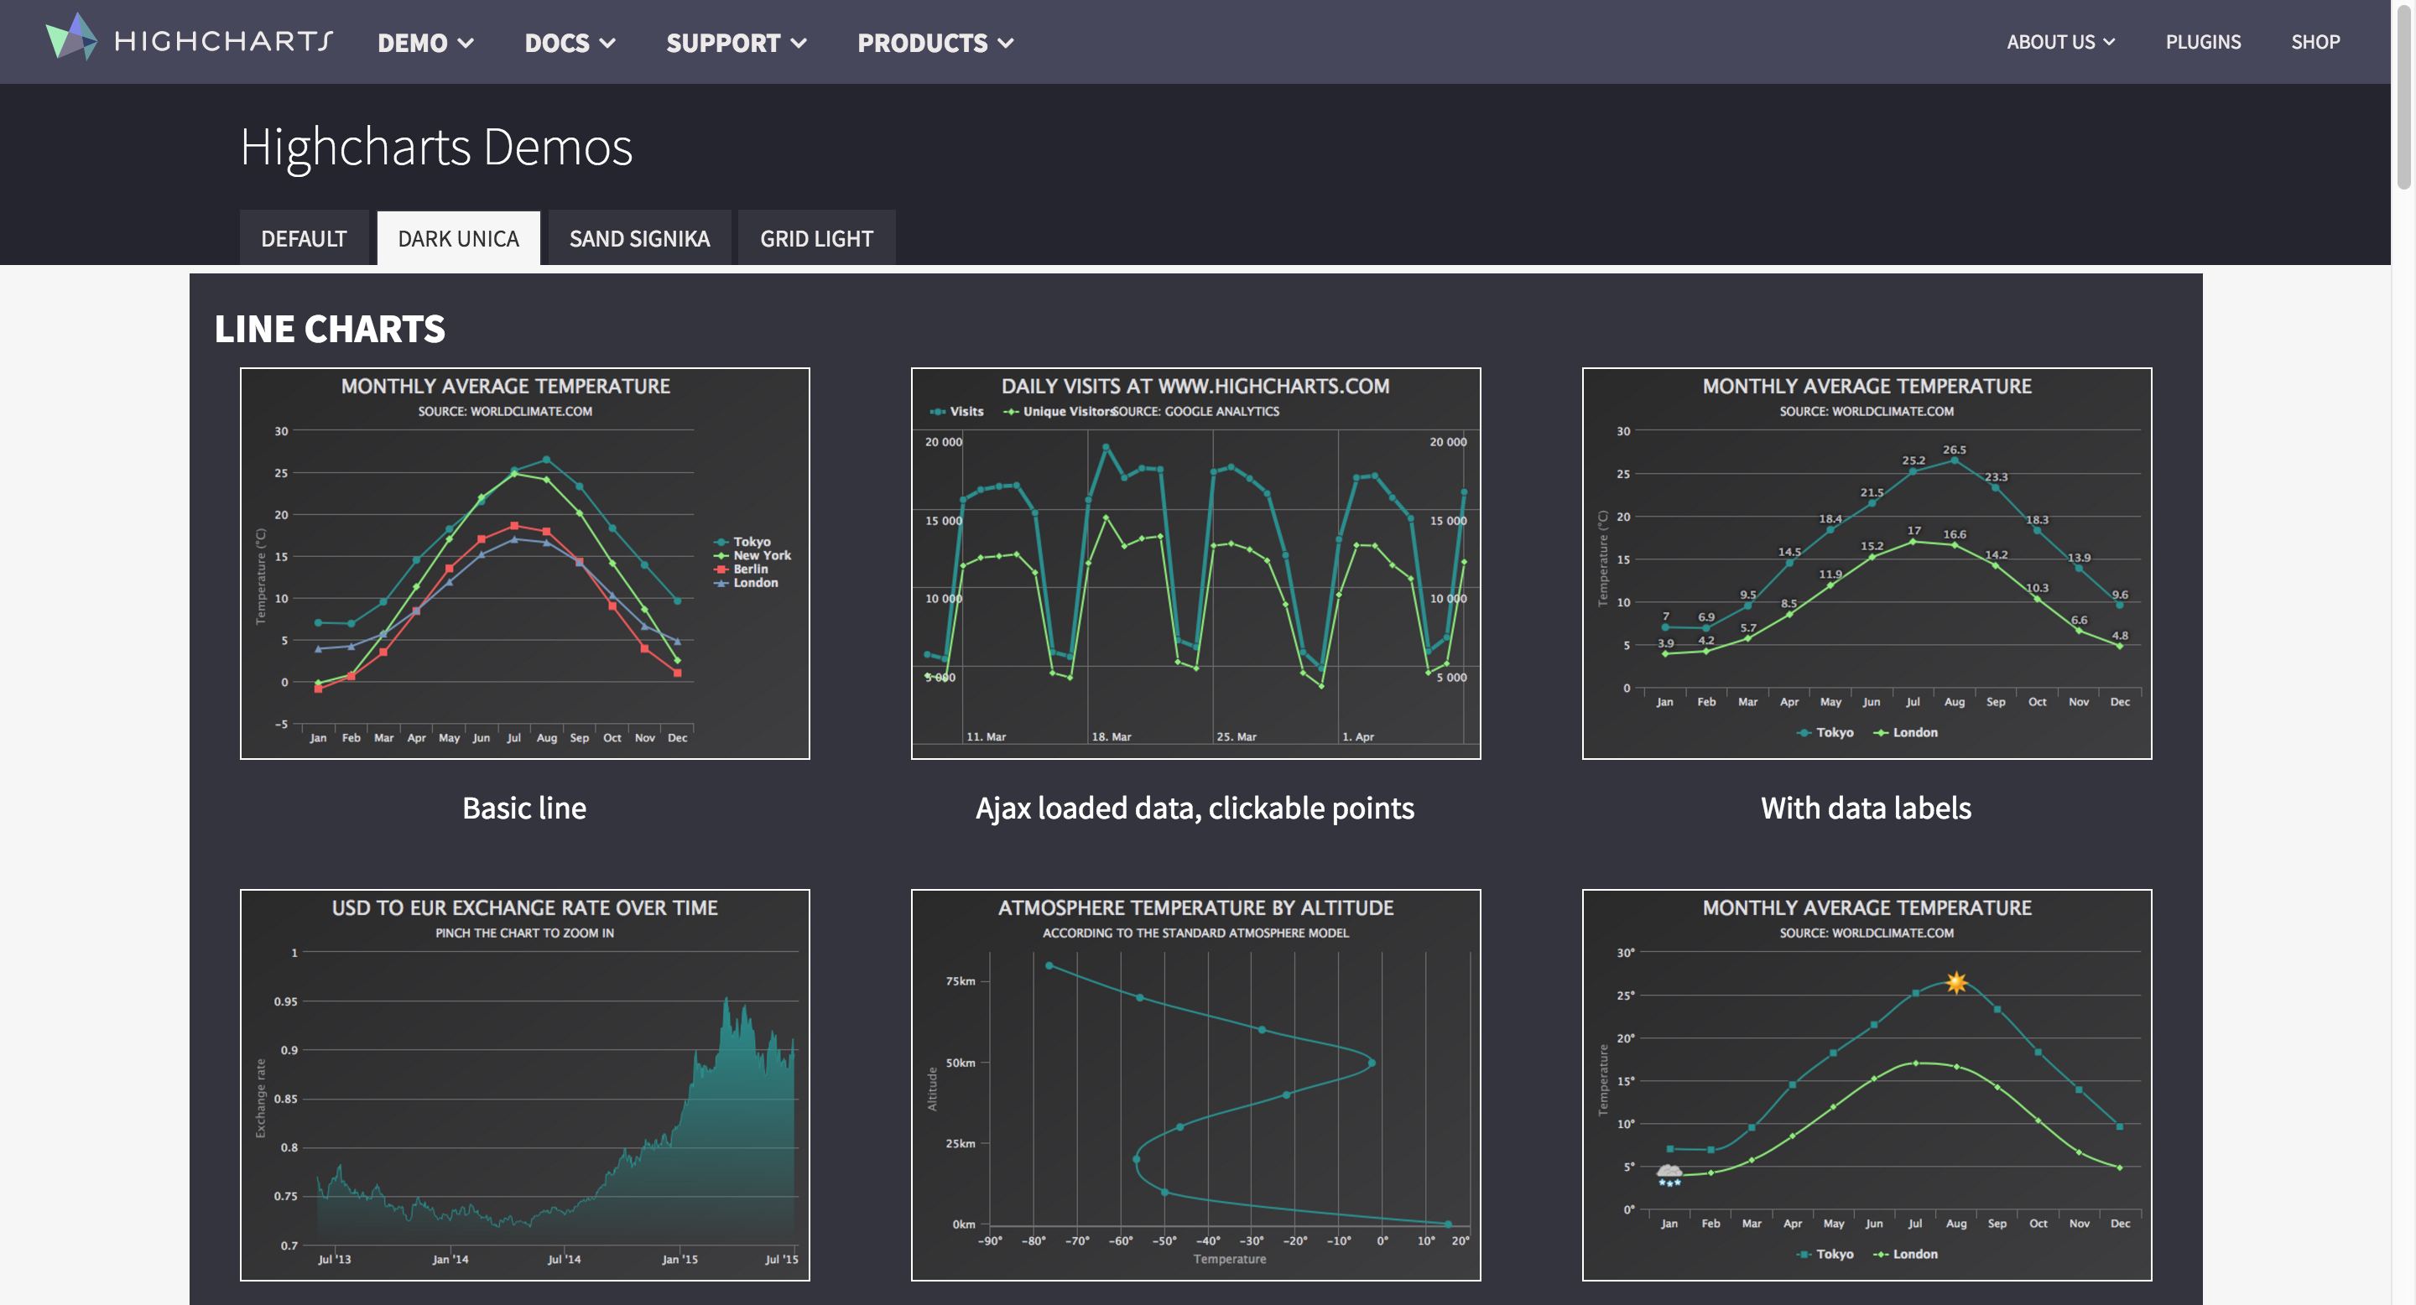Open the chart thumbnail with sun marker

click(x=1867, y=1084)
